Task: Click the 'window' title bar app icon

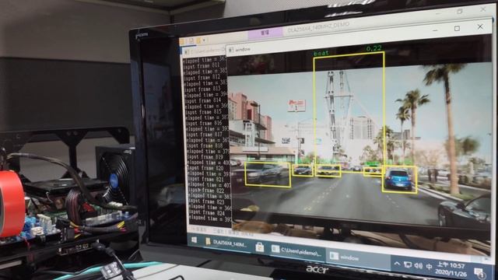Action: click(231, 50)
